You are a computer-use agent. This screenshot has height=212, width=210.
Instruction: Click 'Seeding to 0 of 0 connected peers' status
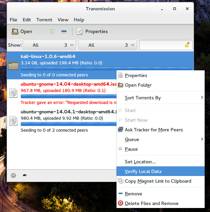pyautogui.click(x=54, y=75)
